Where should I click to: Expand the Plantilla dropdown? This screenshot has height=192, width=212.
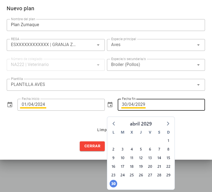pyautogui.click(x=198, y=85)
